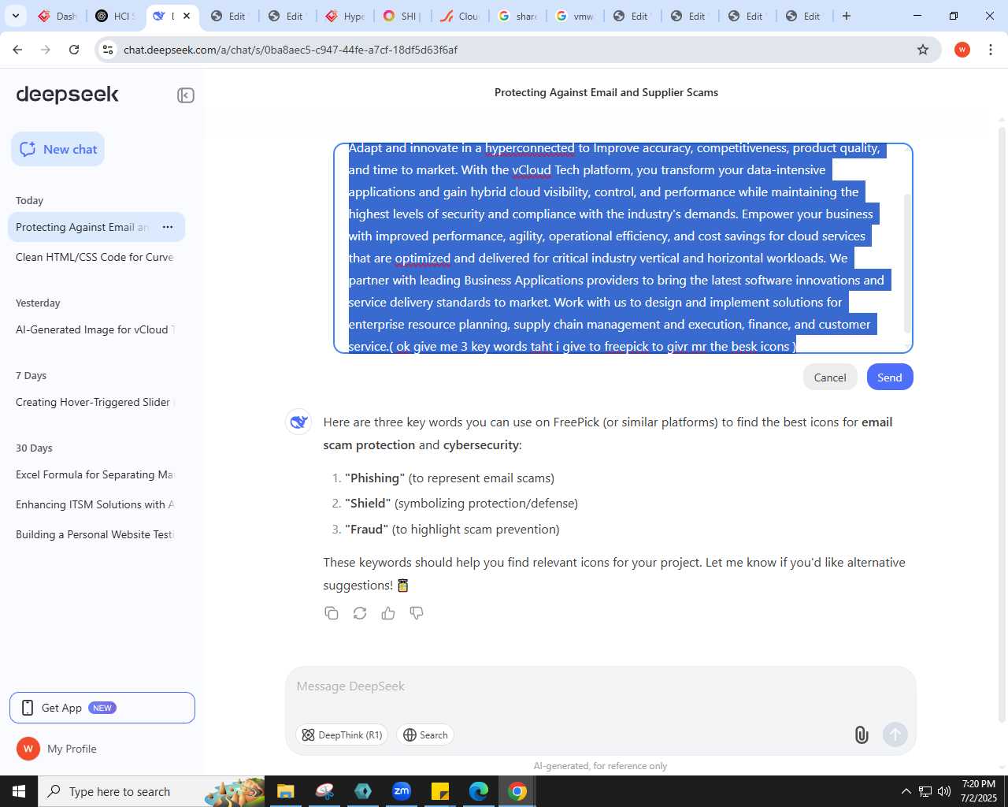Collapse the DeepSeek sidebar panel
Viewport: 1008px width, 807px height.
click(x=186, y=95)
